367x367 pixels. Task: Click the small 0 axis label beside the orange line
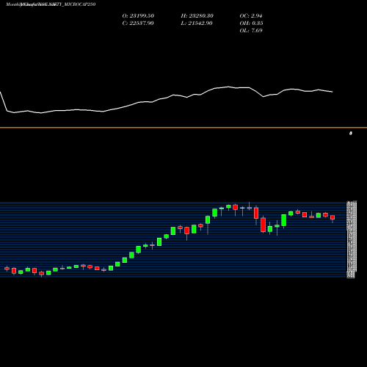[351, 134]
